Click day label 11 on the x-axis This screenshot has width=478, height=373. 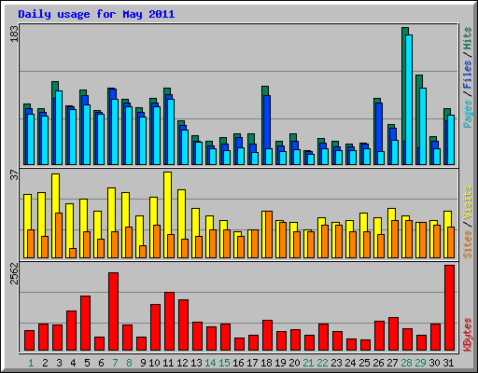tap(168, 363)
